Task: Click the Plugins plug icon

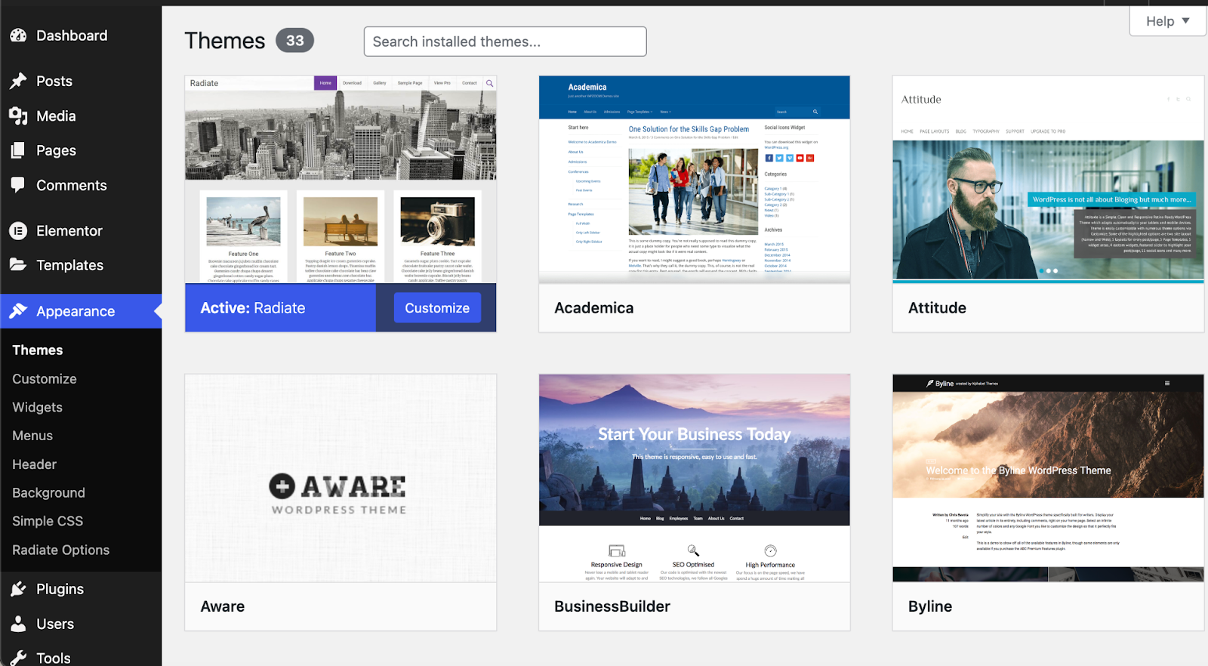Action: pos(18,589)
